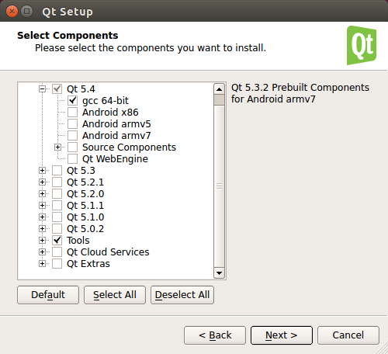The height and width of the screenshot is (354, 388).
Task: Proceed with the Next button
Action: (x=282, y=335)
